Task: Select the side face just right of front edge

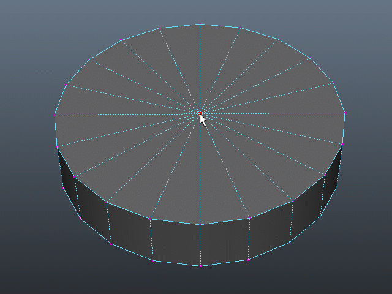Action: tap(225, 242)
